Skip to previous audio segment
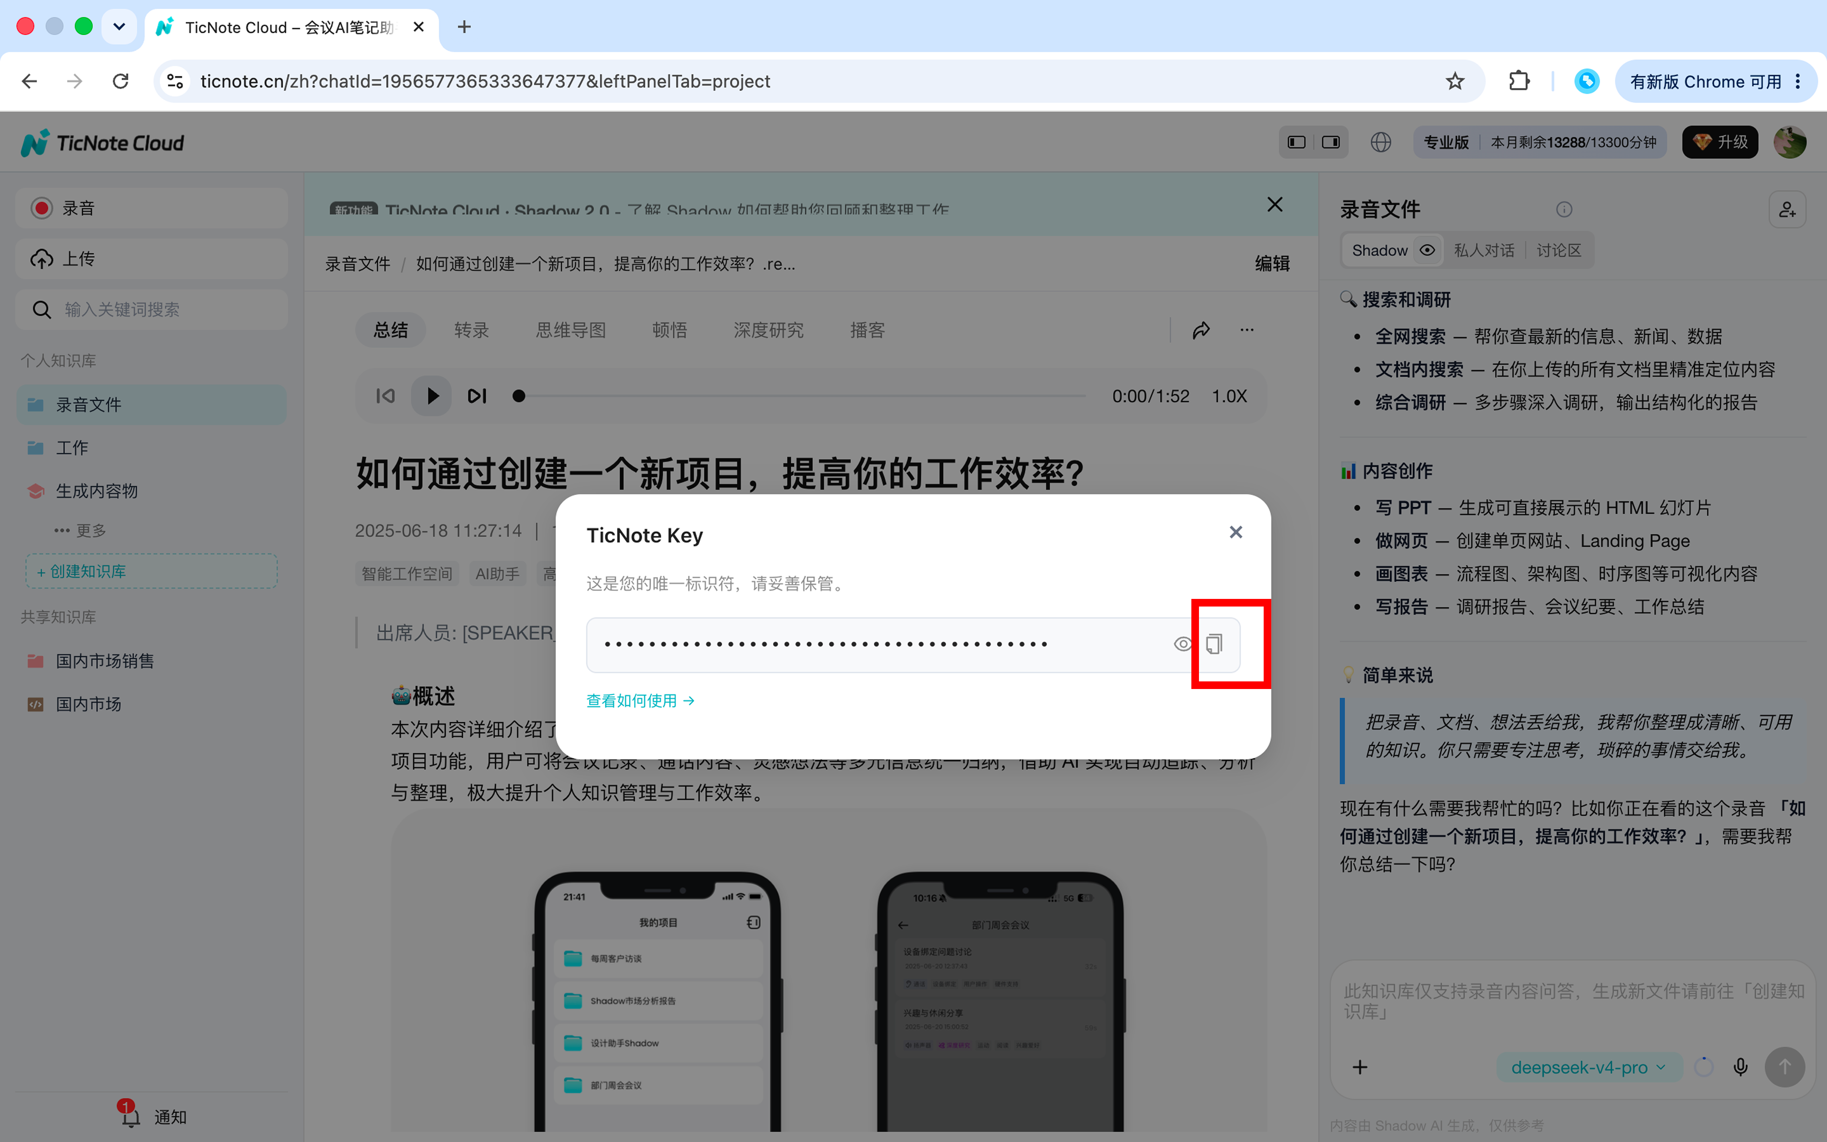1827x1142 pixels. click(x=386, y=396)
